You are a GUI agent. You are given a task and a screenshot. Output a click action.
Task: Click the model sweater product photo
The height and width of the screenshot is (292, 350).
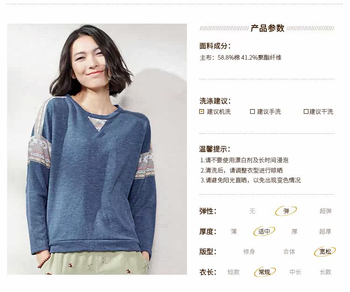(97, 149)
